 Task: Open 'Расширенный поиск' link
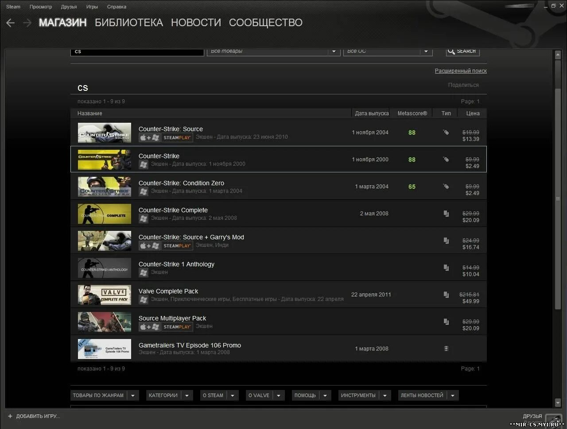click(461, 71)
